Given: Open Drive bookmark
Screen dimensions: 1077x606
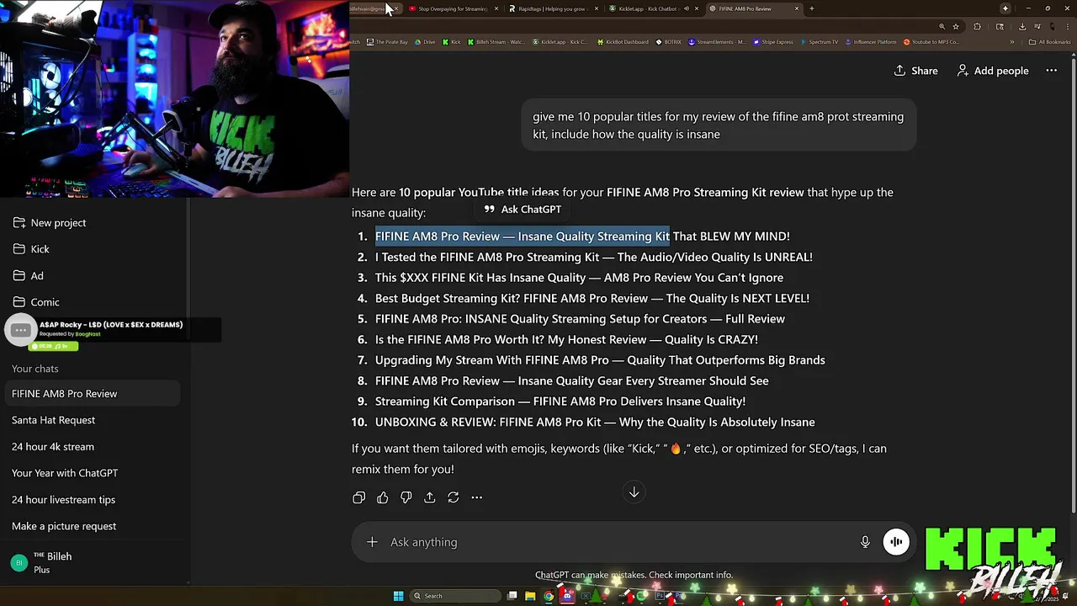Looking at the screenshot, I should (426, 42).
